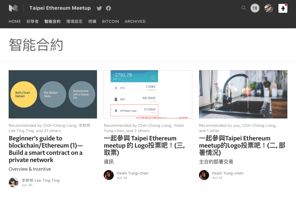Open search with the magnifier icon
296x202 pixels.
[244, 8]
